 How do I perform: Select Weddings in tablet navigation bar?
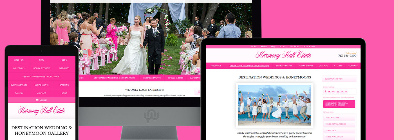pyautogui.click(x=216, y=66)
